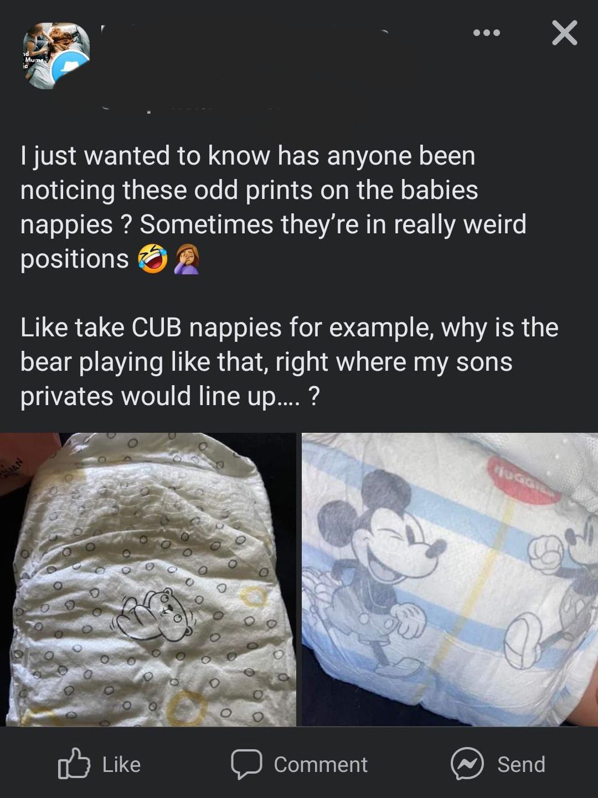Close the post with the X button
Image resolution: width=598 pixels, height=798 pixels.
[564, 33]
